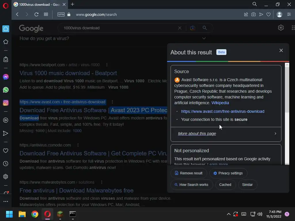Image resolution: width=295 pixels, height=221 pixels.
Task: Open Messenger in Opera sidebar
Action: click(x=6, y=77)
